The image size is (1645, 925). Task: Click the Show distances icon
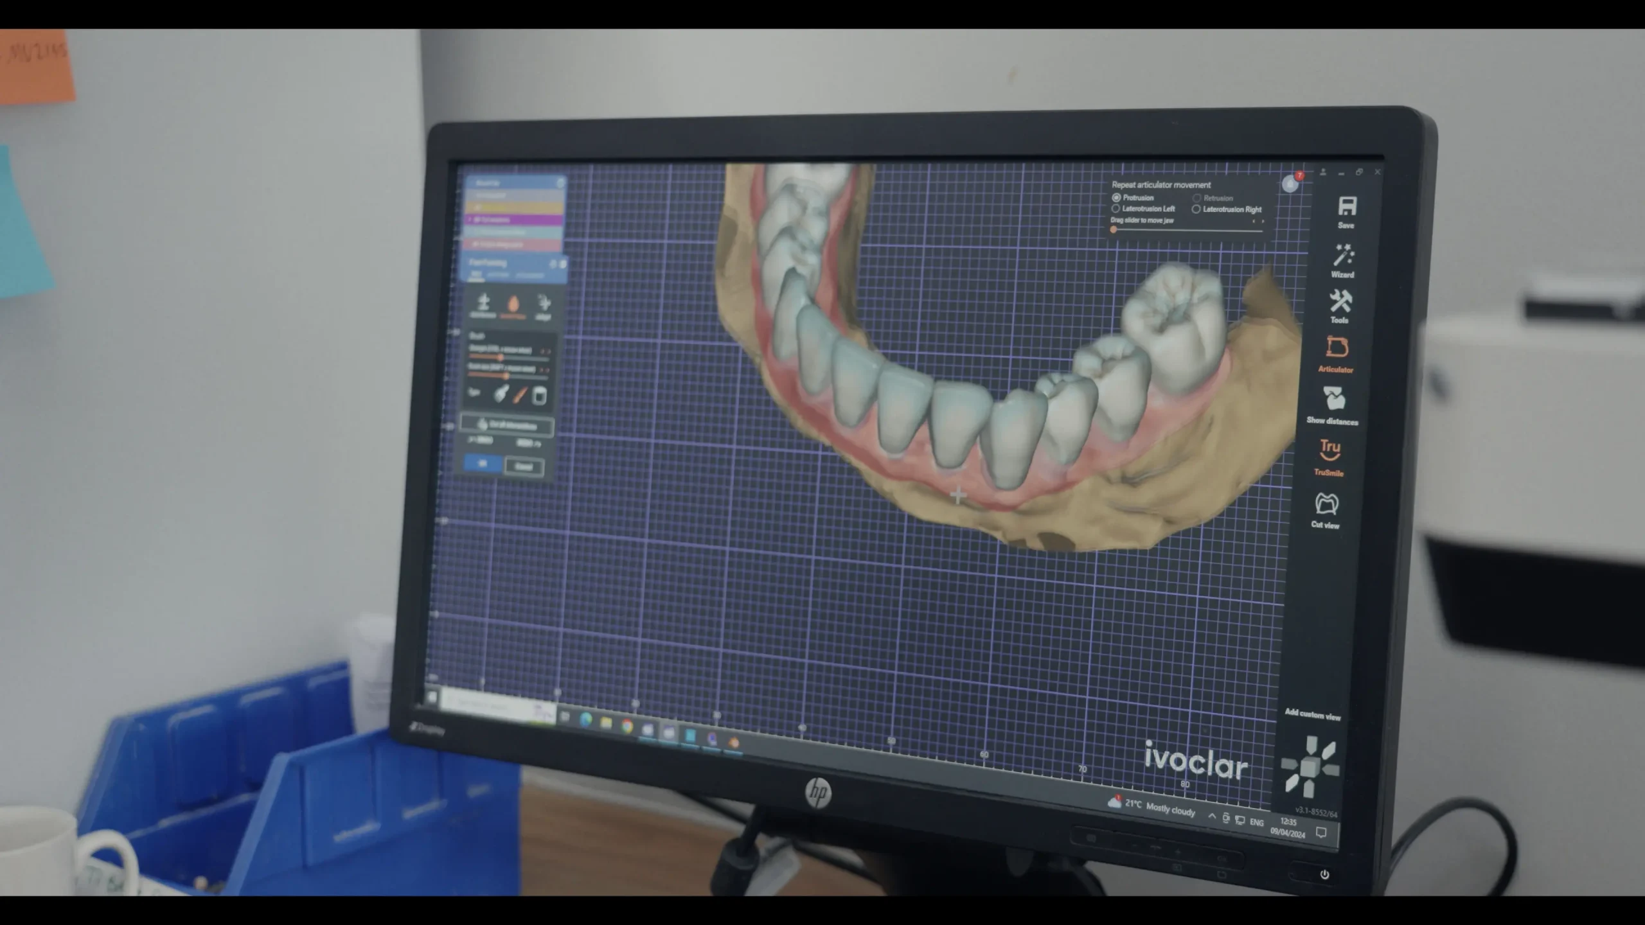pyautogui.click(x=1334, y=399)
